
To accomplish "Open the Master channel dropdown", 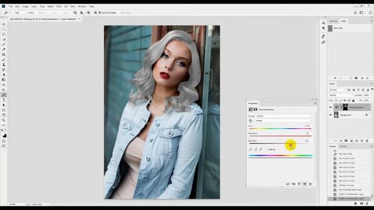I will [283, 121].
